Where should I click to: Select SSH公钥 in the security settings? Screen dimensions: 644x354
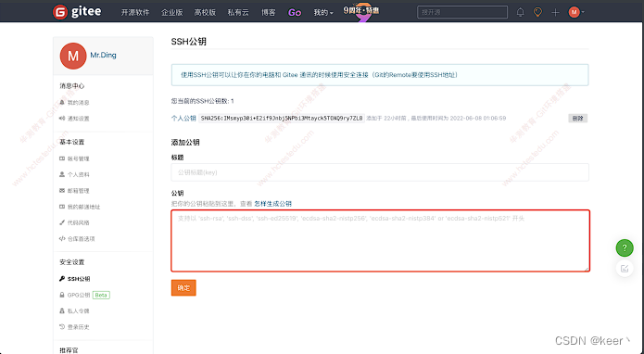point(75,278)
